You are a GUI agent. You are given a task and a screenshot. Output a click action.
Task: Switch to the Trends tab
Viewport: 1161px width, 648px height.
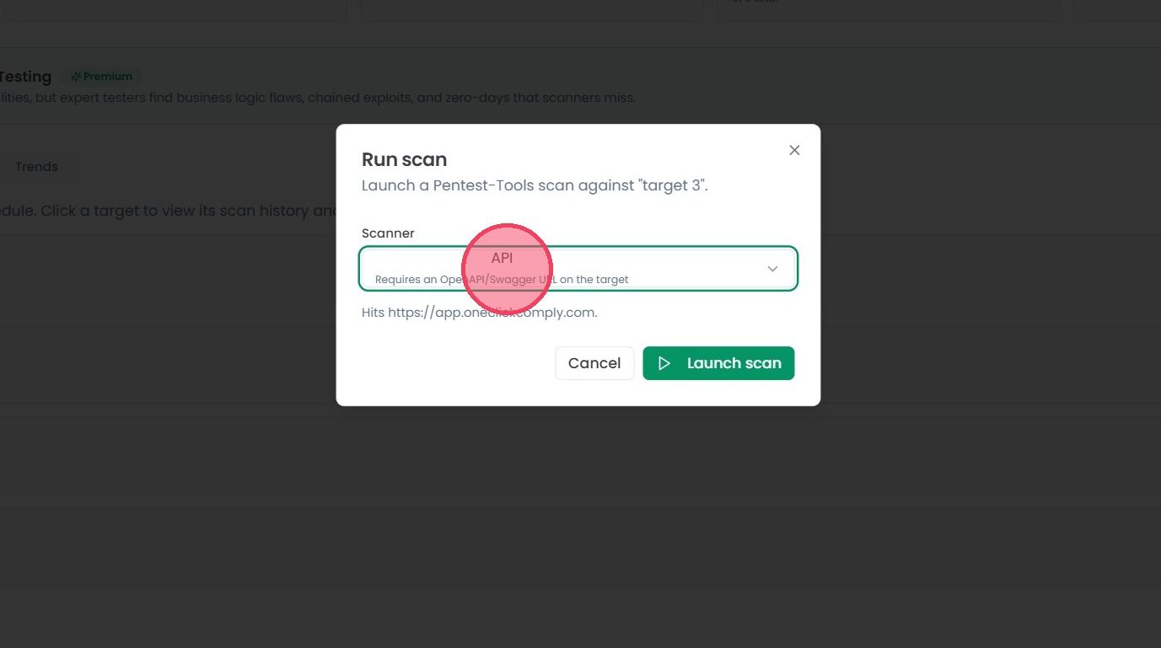point(36,167)
